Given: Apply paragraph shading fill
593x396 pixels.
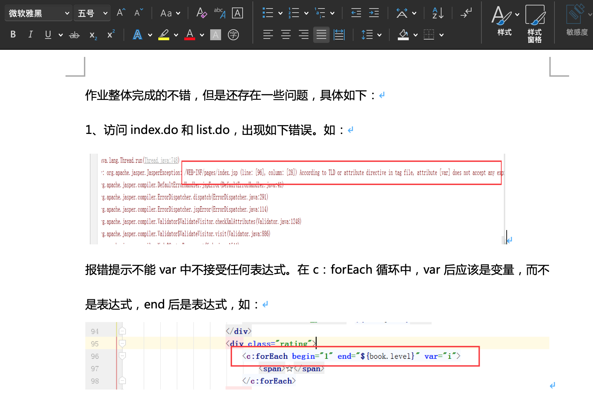Looking at the screenshot, I should (x=403, y=34).
